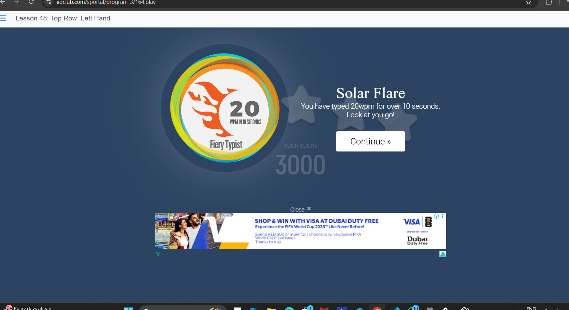Image resolution: width=569 pixels, height=310 pixels.
Task: Close the ad with the X icon
Action: [x=309, y=209]
